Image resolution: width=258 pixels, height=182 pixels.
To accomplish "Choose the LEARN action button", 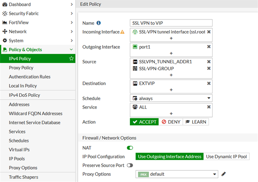I will (196, 122).
